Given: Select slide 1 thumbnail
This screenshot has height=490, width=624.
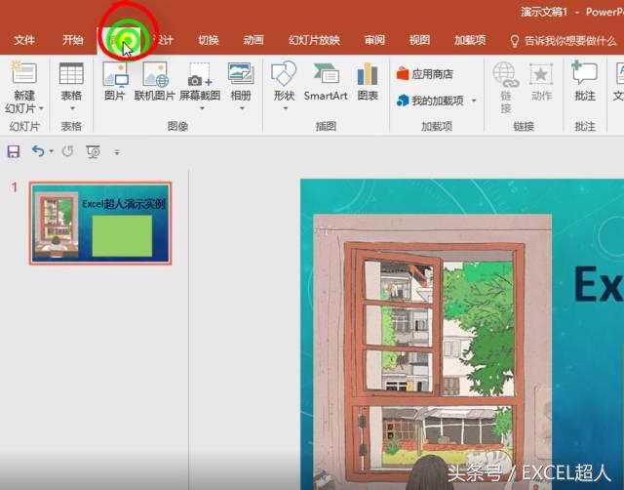Looking at the screenshot, I should coord(100,224).
